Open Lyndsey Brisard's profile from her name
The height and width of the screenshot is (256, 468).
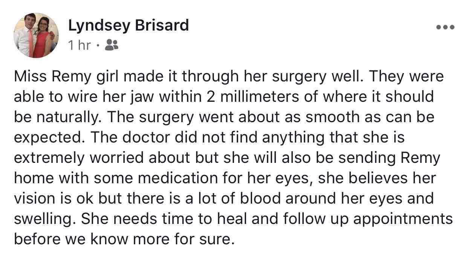(x=128, y=25)
